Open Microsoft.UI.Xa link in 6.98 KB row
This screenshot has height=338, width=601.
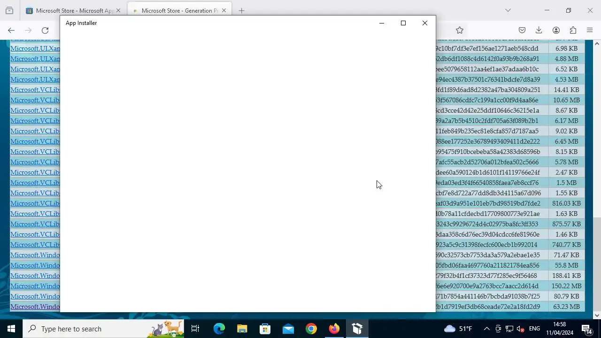35,48
